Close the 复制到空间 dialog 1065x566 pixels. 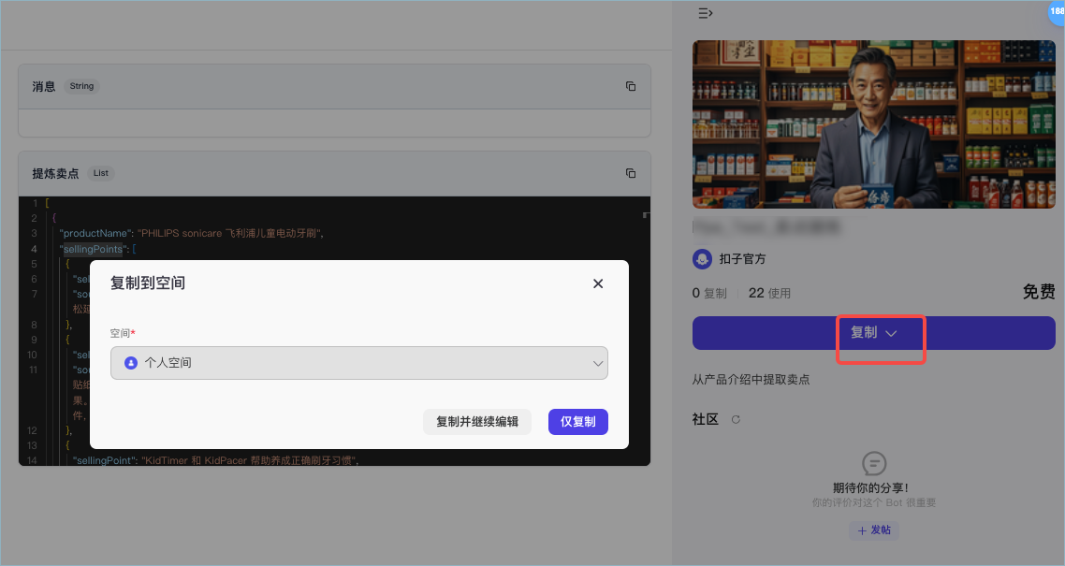(x=598, y=283)
